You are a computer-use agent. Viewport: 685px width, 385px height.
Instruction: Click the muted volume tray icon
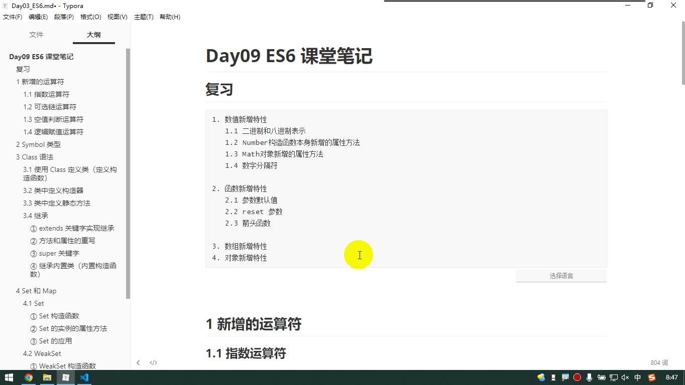click(x=625, y=377)
